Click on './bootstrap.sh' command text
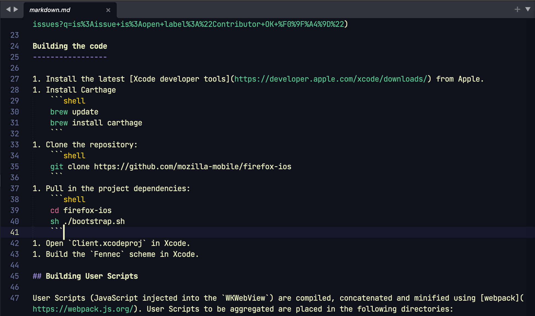Screen dimensions: 535x316 [x=94, y=222]
